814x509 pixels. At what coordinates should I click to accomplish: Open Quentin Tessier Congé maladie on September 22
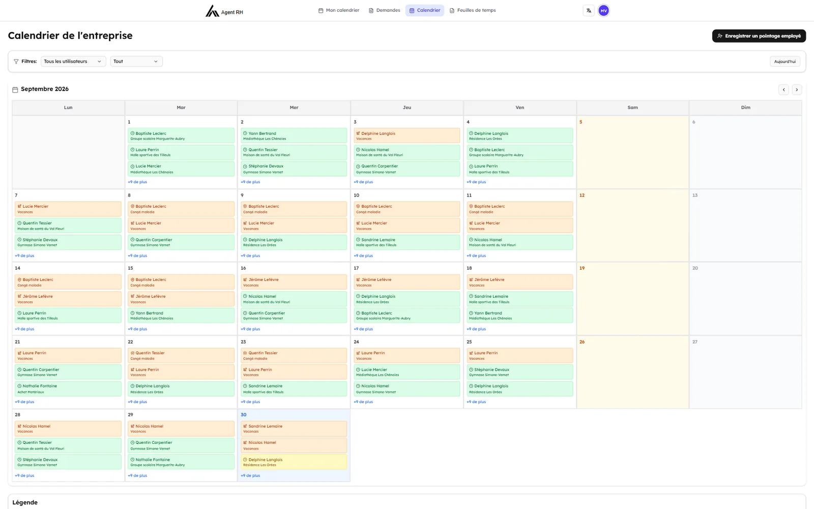pyautogui.click(x=181, y=355)
